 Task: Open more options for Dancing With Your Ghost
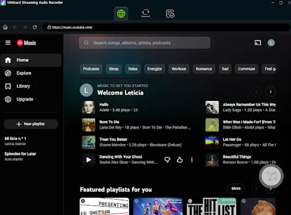click(x=192, y=160)
